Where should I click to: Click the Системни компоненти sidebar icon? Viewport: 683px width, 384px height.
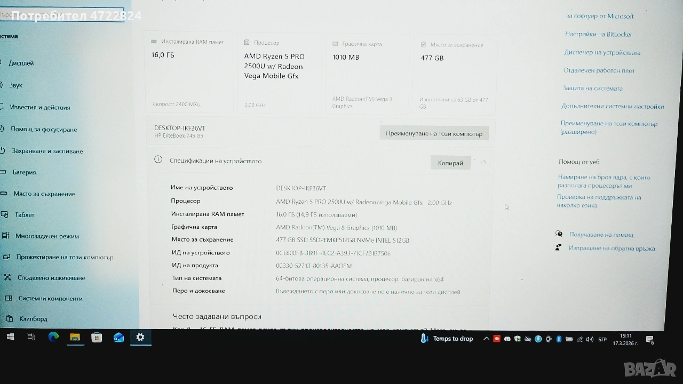coord(9,298)
